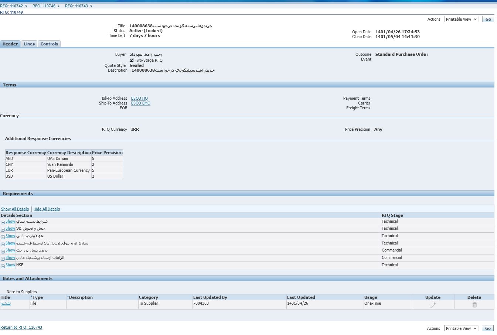
Task: Click the Active (Locked) status text
Action: pos(146,31)
